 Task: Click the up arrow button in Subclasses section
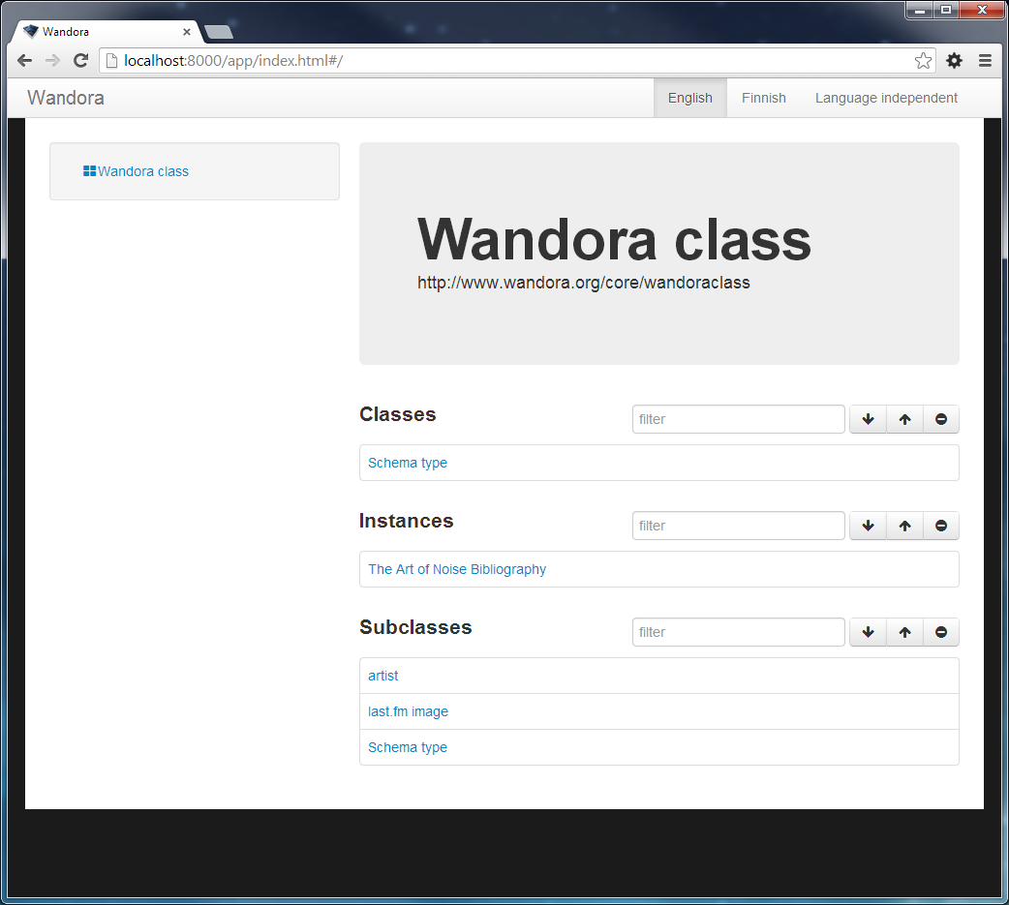[x=904, y=632]
